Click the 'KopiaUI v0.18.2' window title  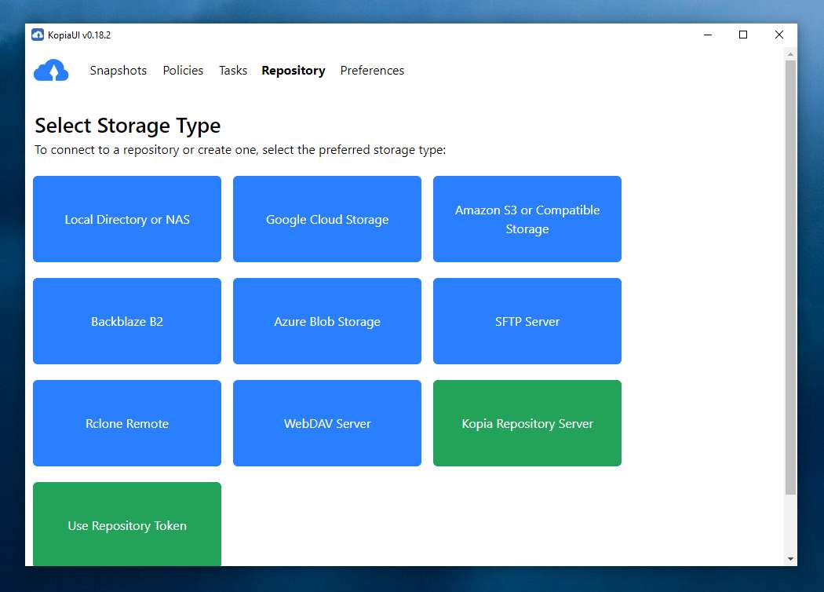point(79,35)
